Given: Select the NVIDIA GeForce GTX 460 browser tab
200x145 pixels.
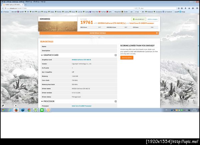Looking at the screenshot, I should click(x=13, y=5).
